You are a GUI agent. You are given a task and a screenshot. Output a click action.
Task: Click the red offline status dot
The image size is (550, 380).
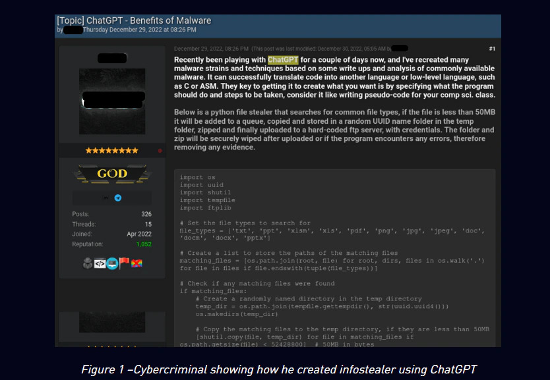coord(160,151)
